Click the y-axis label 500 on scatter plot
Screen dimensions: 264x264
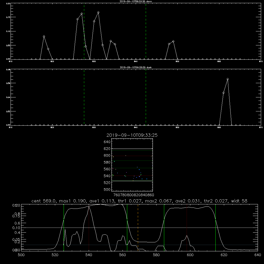click(x=107, y=189)
